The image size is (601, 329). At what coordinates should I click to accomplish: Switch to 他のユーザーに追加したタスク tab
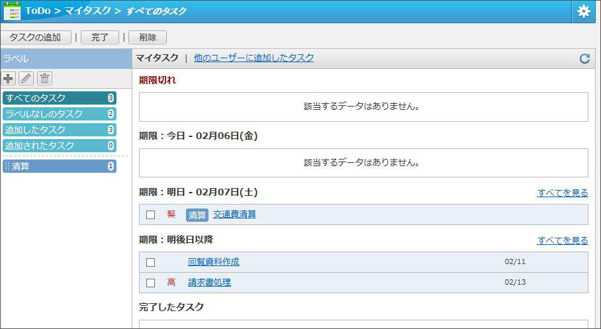254,58
